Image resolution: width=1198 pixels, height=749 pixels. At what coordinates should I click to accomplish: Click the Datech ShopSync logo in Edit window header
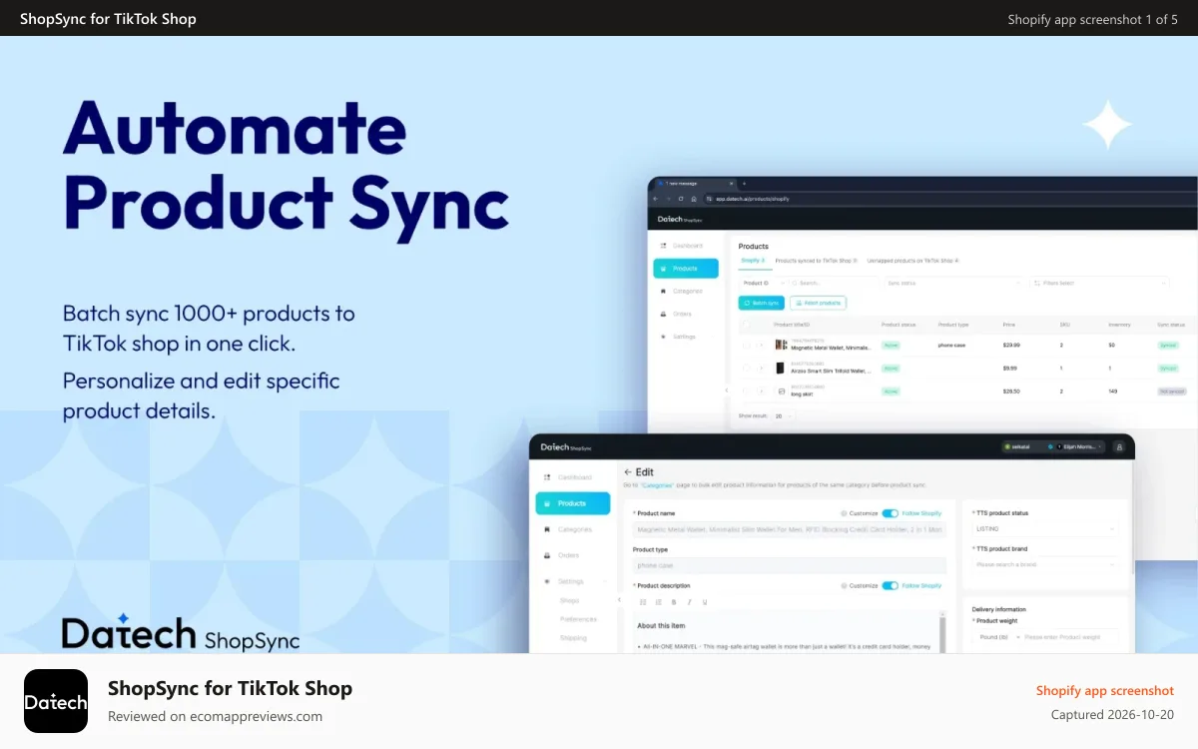point(566,447)
